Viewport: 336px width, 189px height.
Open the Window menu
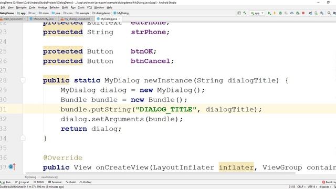99,7
